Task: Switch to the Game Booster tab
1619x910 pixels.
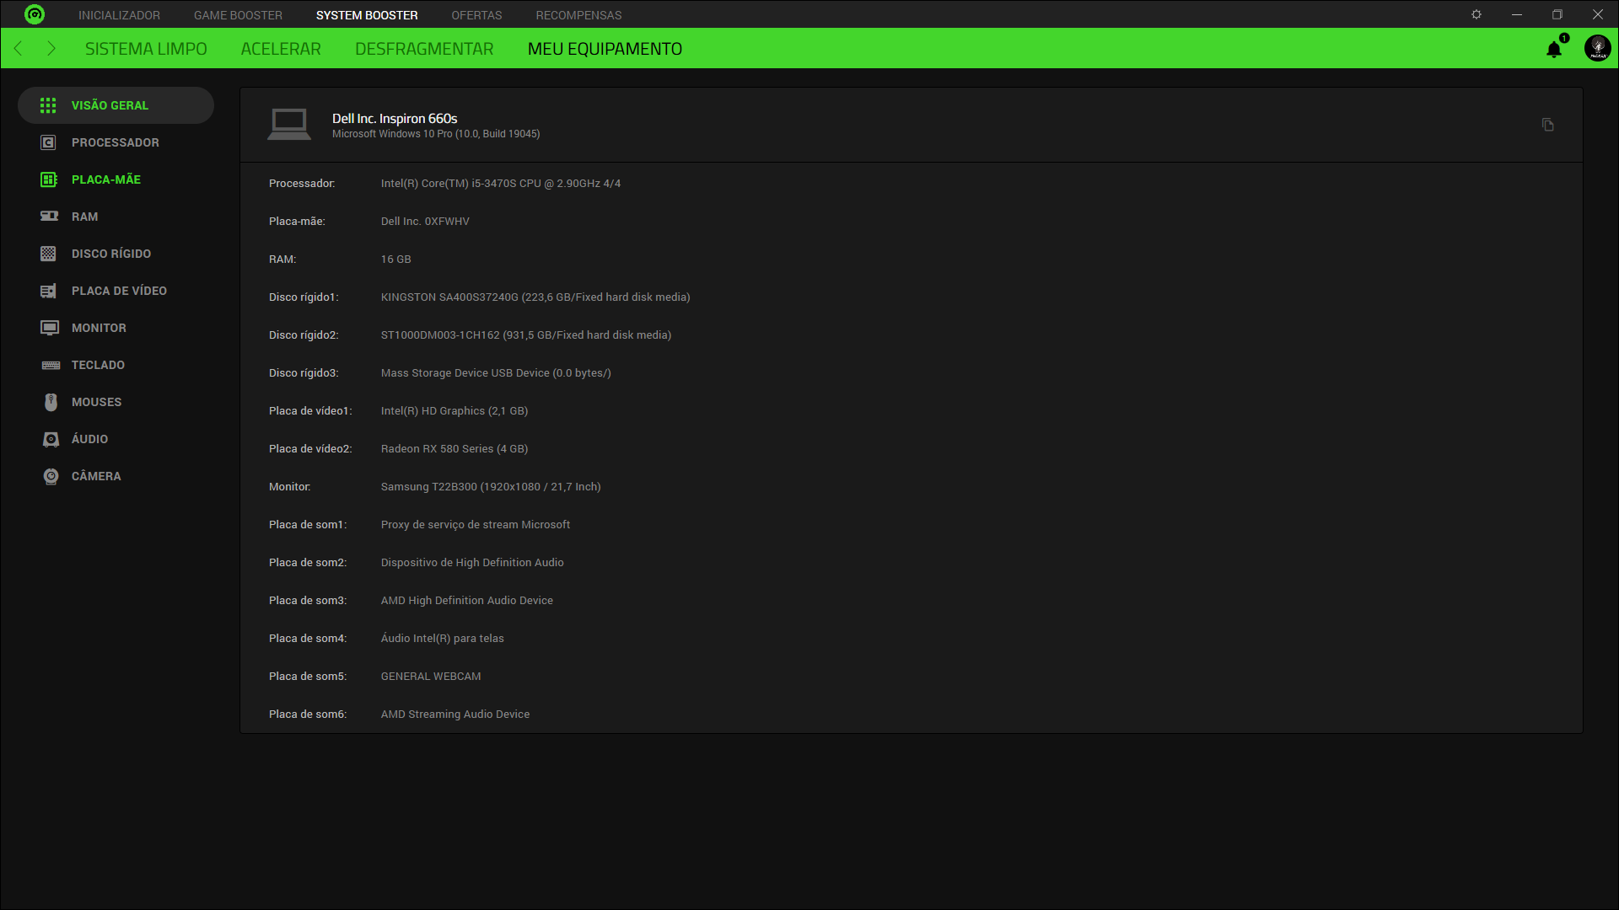Action: [x=238, y=15]
